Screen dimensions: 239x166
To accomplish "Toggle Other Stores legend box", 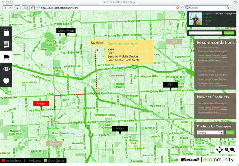I will click(x=45, y=161).
